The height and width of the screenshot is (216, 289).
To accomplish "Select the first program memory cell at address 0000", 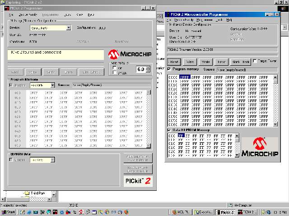I will [184, 77].
